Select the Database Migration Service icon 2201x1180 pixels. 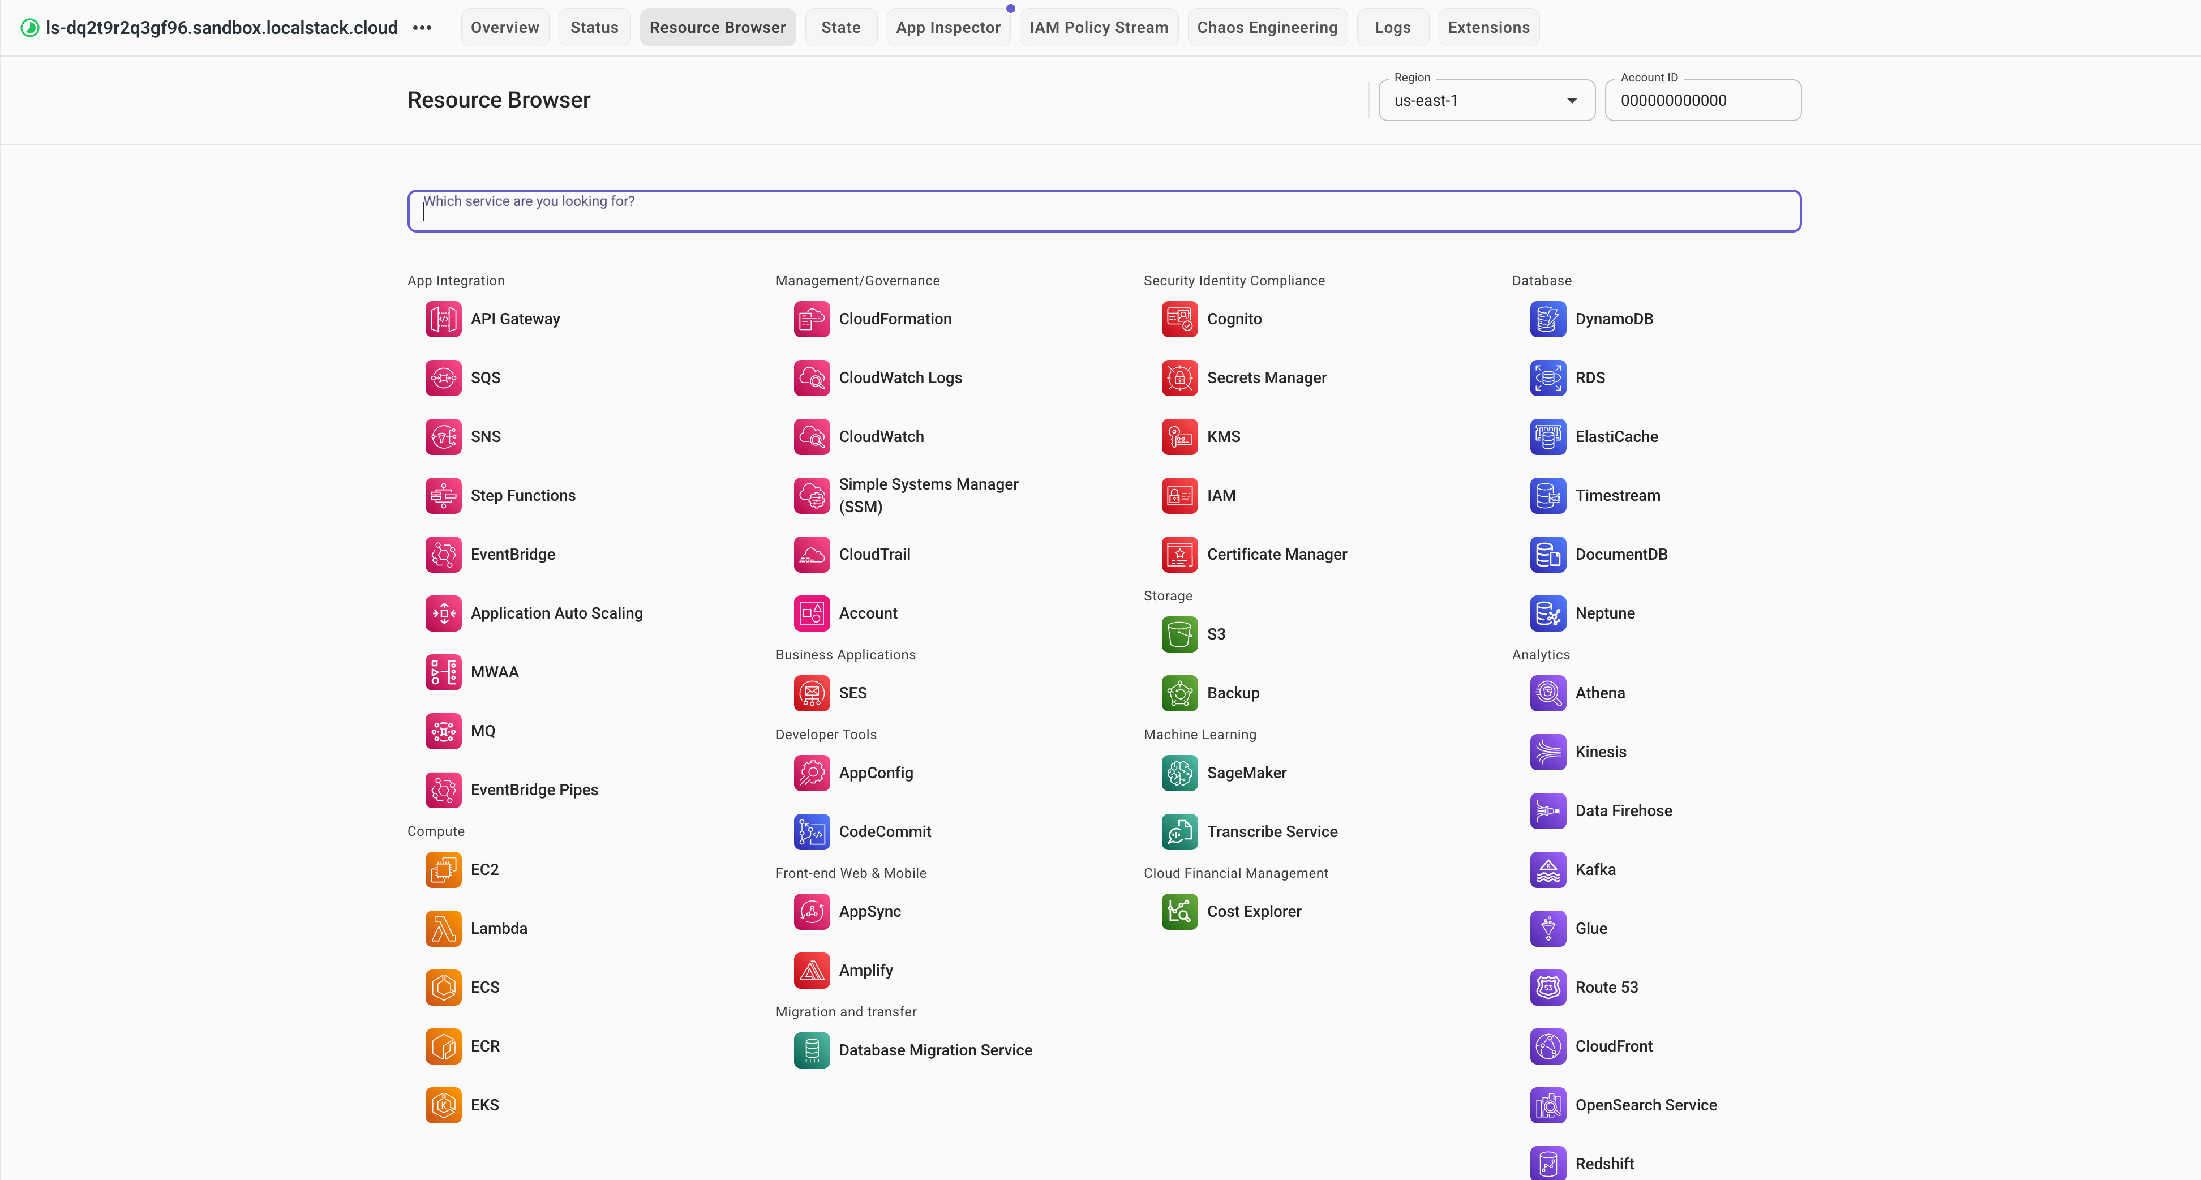point(812,1051)
